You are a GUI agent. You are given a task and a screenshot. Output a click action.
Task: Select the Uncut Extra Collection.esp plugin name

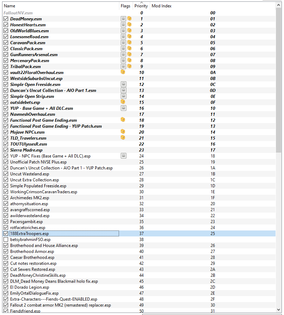34,180
